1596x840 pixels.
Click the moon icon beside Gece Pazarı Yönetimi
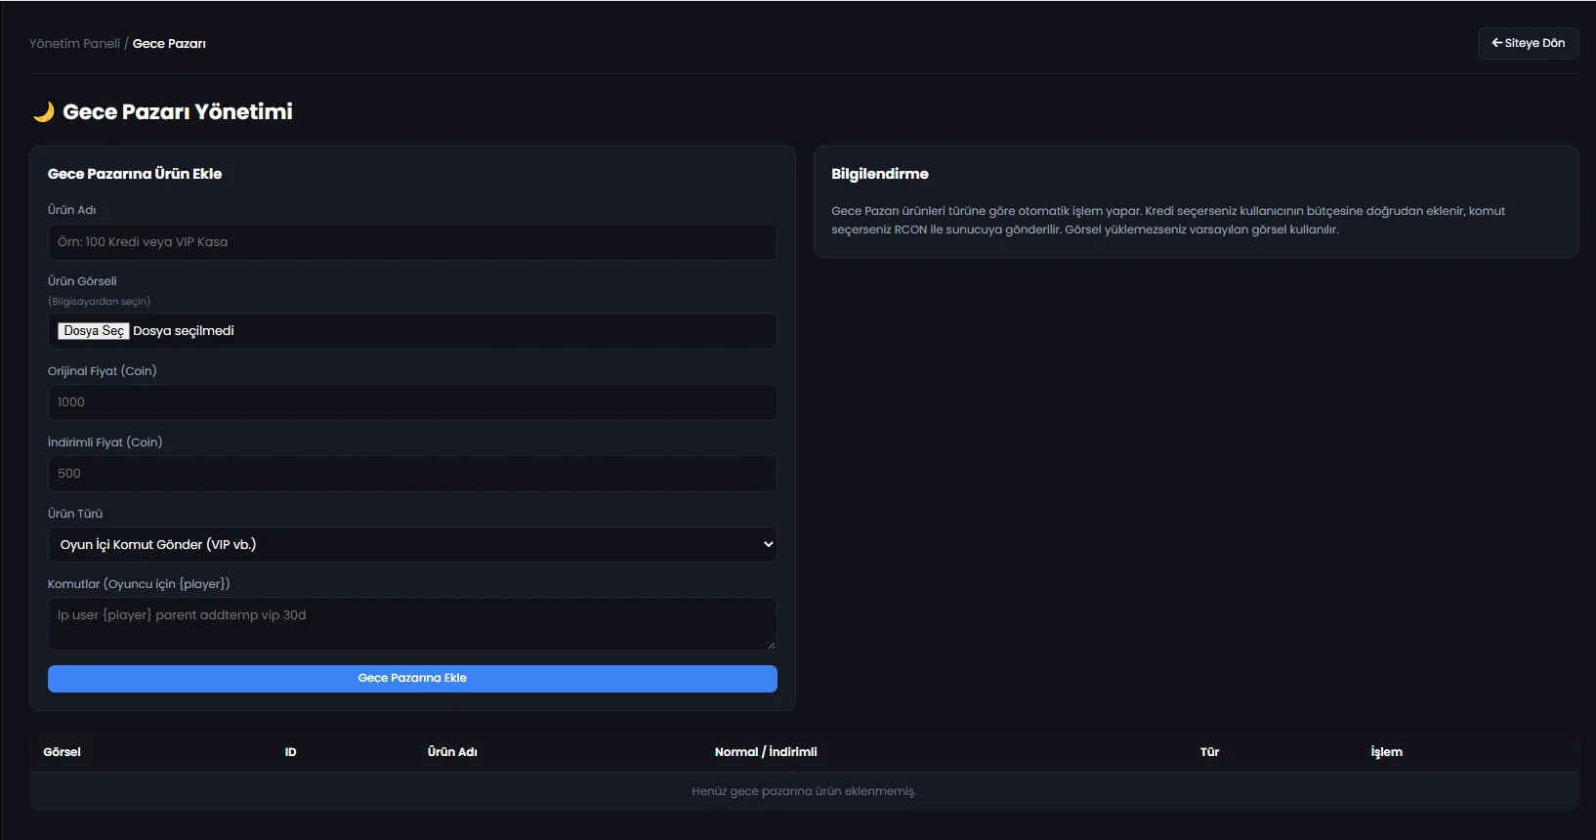[x=43, y=112]
